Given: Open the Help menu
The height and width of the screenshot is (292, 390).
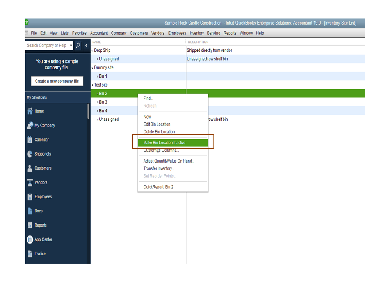Looking at the screenshot, I should click(x=260, y=33).
